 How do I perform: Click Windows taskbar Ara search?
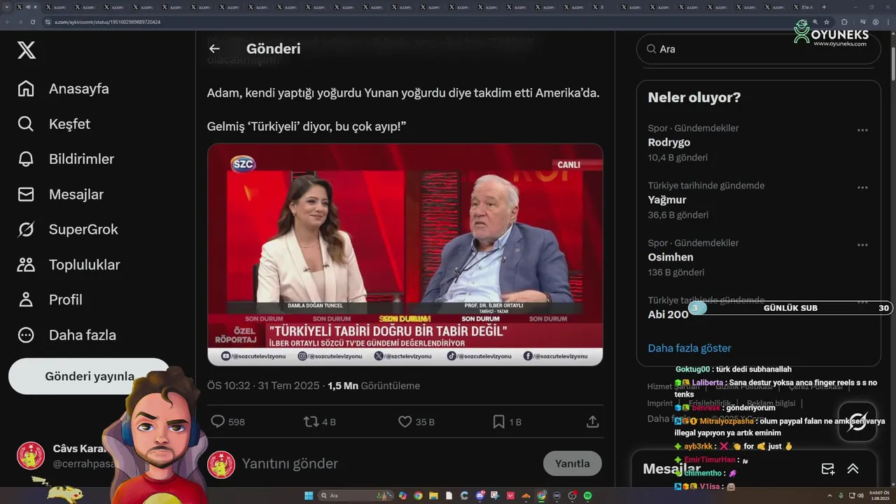coord(354,496)
